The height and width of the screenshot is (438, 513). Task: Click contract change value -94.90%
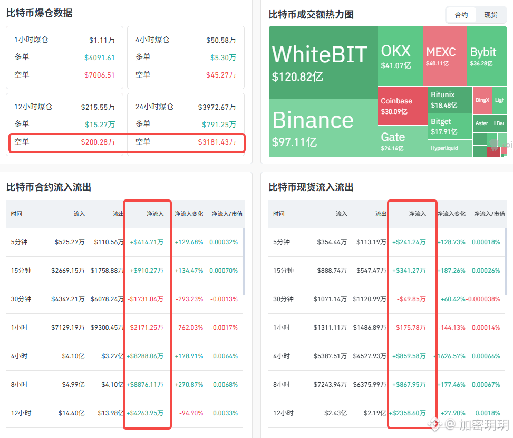click(x=191, y=413)
